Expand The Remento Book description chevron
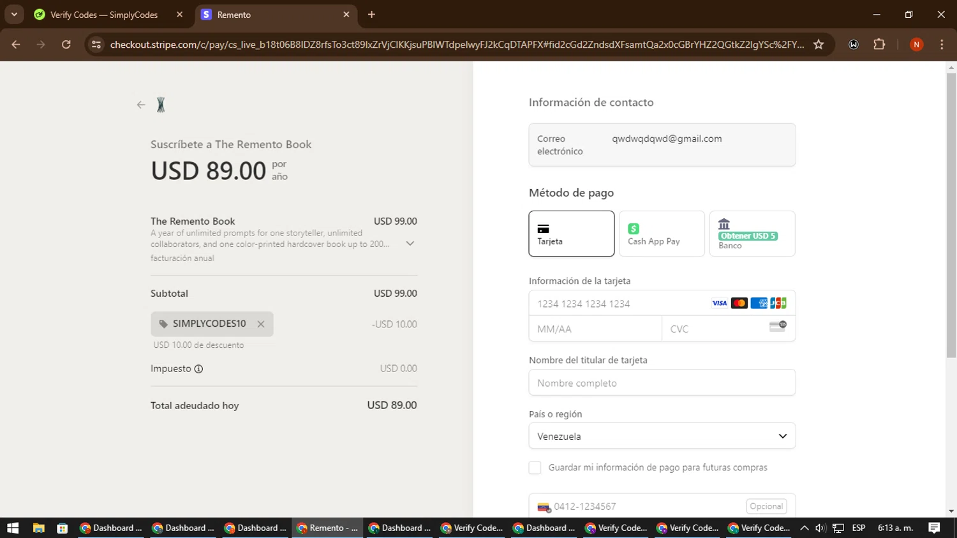Viewport: 957px width, 538px height. point(410,243)
